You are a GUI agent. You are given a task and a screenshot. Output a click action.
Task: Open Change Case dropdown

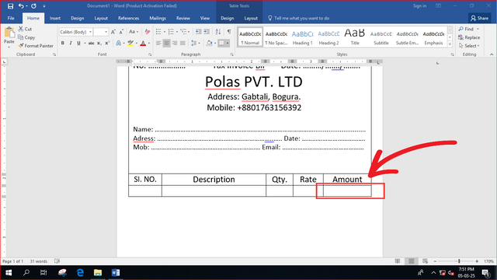click(134, 32)
